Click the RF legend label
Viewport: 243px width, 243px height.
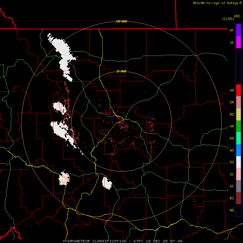coord(232,30)
